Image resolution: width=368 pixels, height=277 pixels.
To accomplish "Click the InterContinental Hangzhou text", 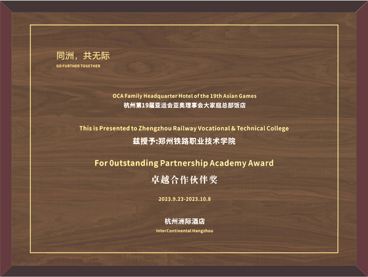I will point(184,231).
